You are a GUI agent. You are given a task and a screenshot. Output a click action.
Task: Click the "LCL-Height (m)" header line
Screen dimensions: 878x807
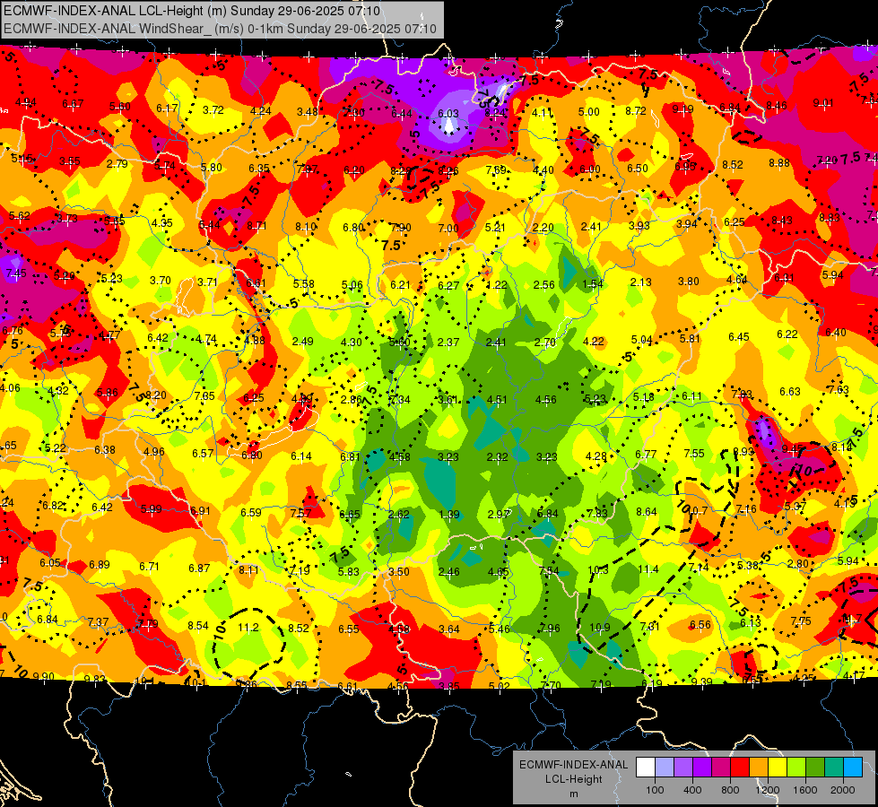(192, 11)
